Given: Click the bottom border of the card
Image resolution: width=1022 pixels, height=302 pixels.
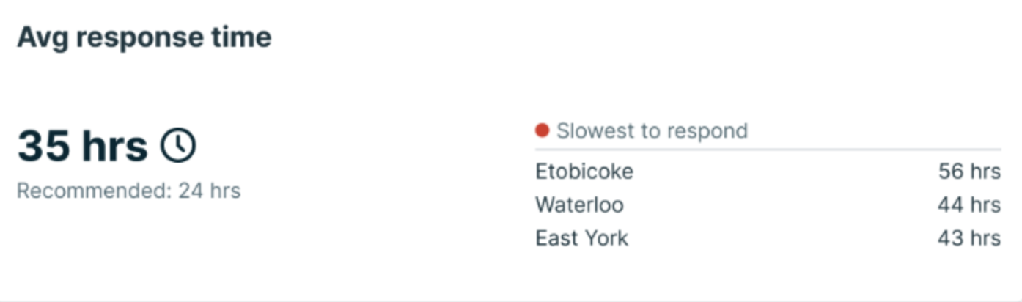Looking at the screenshot, I should [511, 300].
